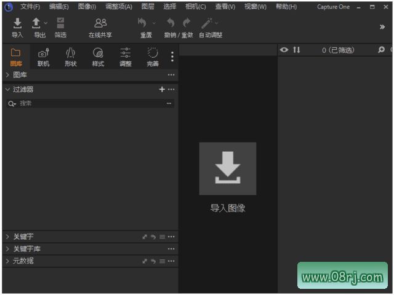394x295 pixels.
Task: Click the 关键字 panel reset icon
Action: click(x=153, y=237)
